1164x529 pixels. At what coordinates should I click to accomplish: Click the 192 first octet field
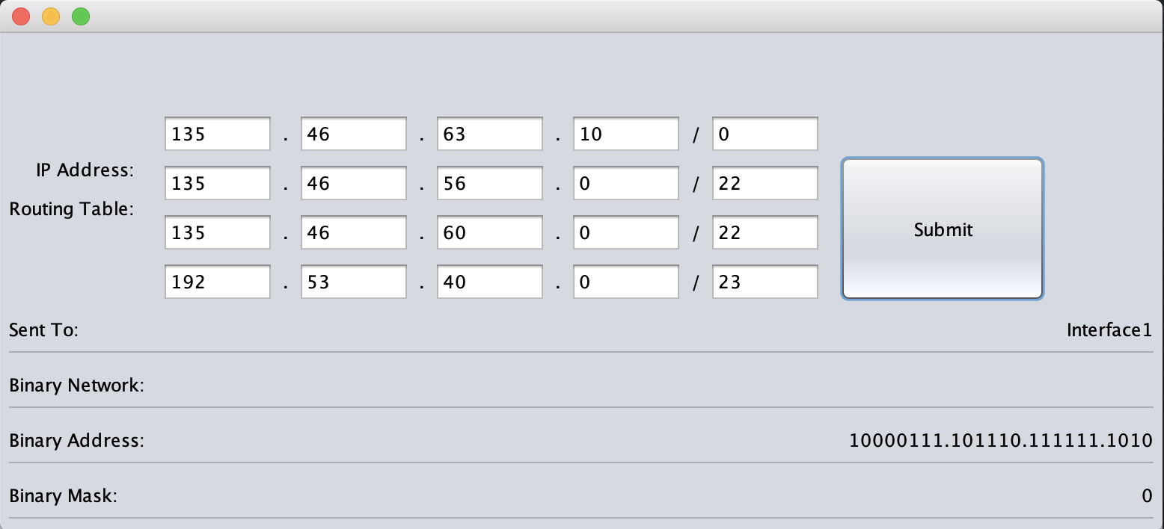point(217,282)
